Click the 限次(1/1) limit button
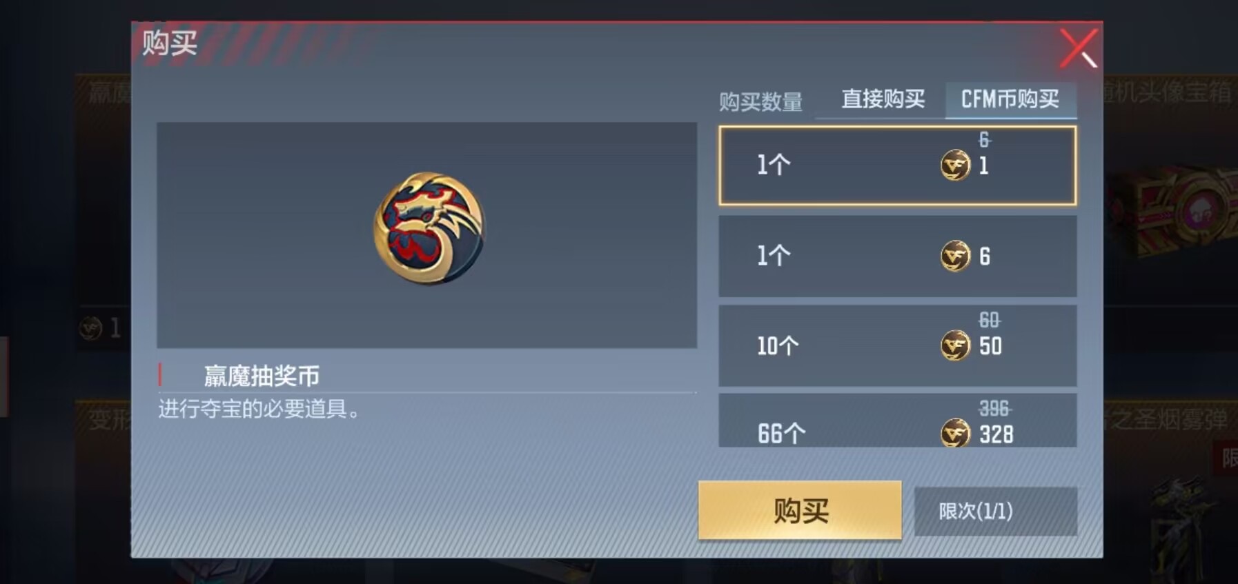This screenshot has height=584, width=1238. pyautogui.click(x=995, y=511)
